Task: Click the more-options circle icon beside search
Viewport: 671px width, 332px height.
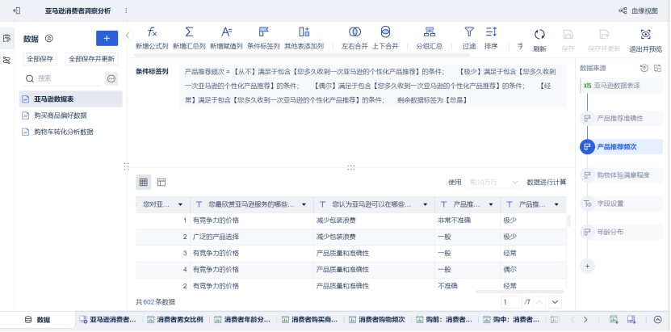Action: (x=111, y=78)
